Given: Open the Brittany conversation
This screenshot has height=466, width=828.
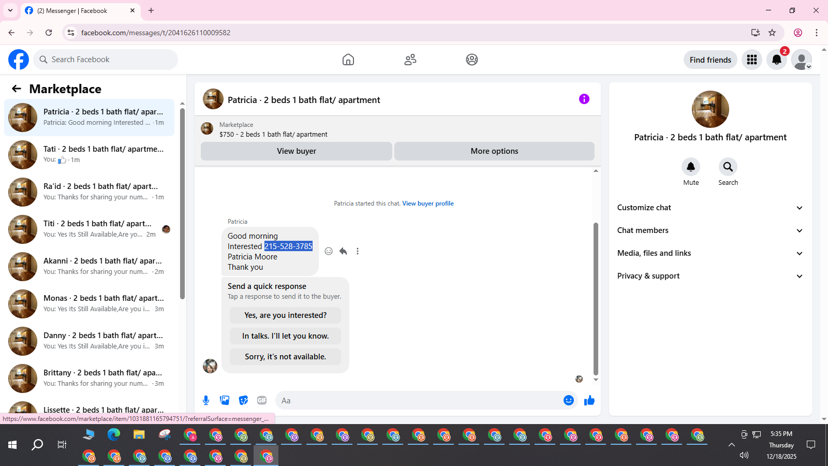Looking at the screenshot, I should click(x=89, y=378).
